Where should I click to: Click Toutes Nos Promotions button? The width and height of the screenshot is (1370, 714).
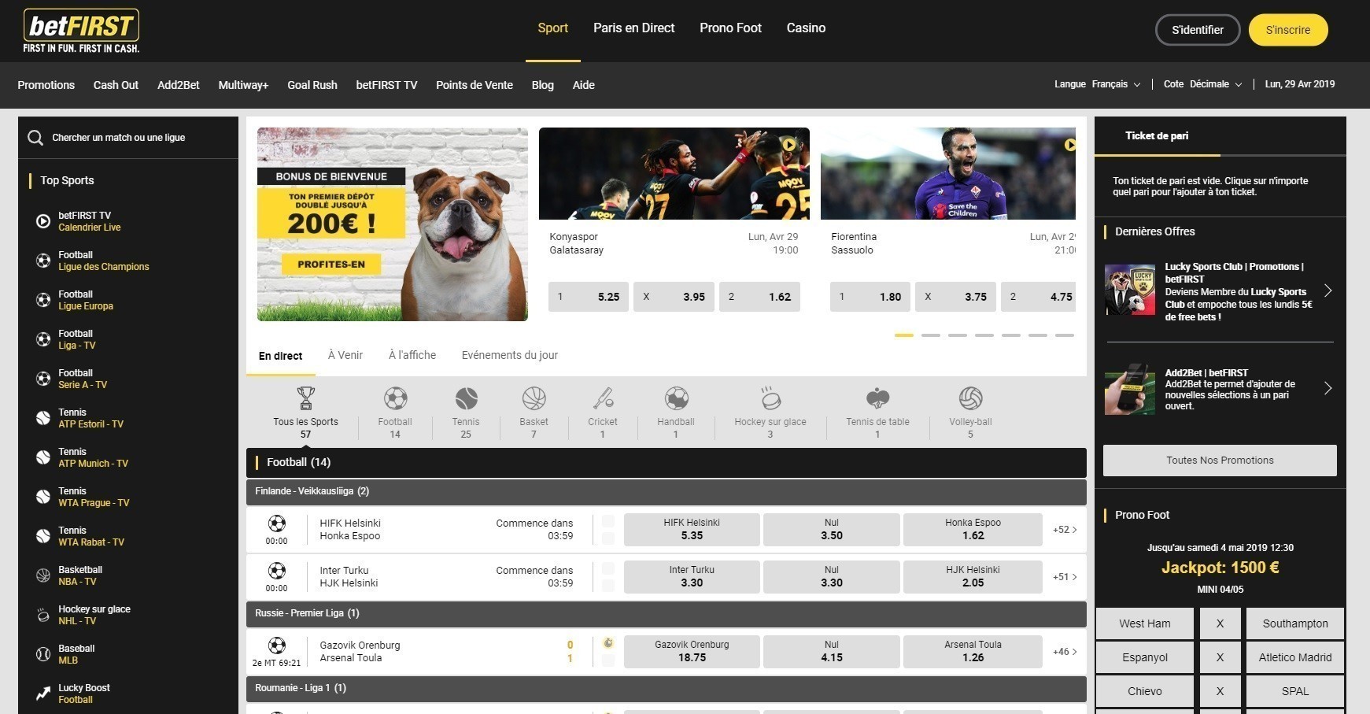[x=1220, y=461]
